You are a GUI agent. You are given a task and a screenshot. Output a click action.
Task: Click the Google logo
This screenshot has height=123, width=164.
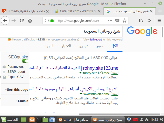[x=142, y=31]
